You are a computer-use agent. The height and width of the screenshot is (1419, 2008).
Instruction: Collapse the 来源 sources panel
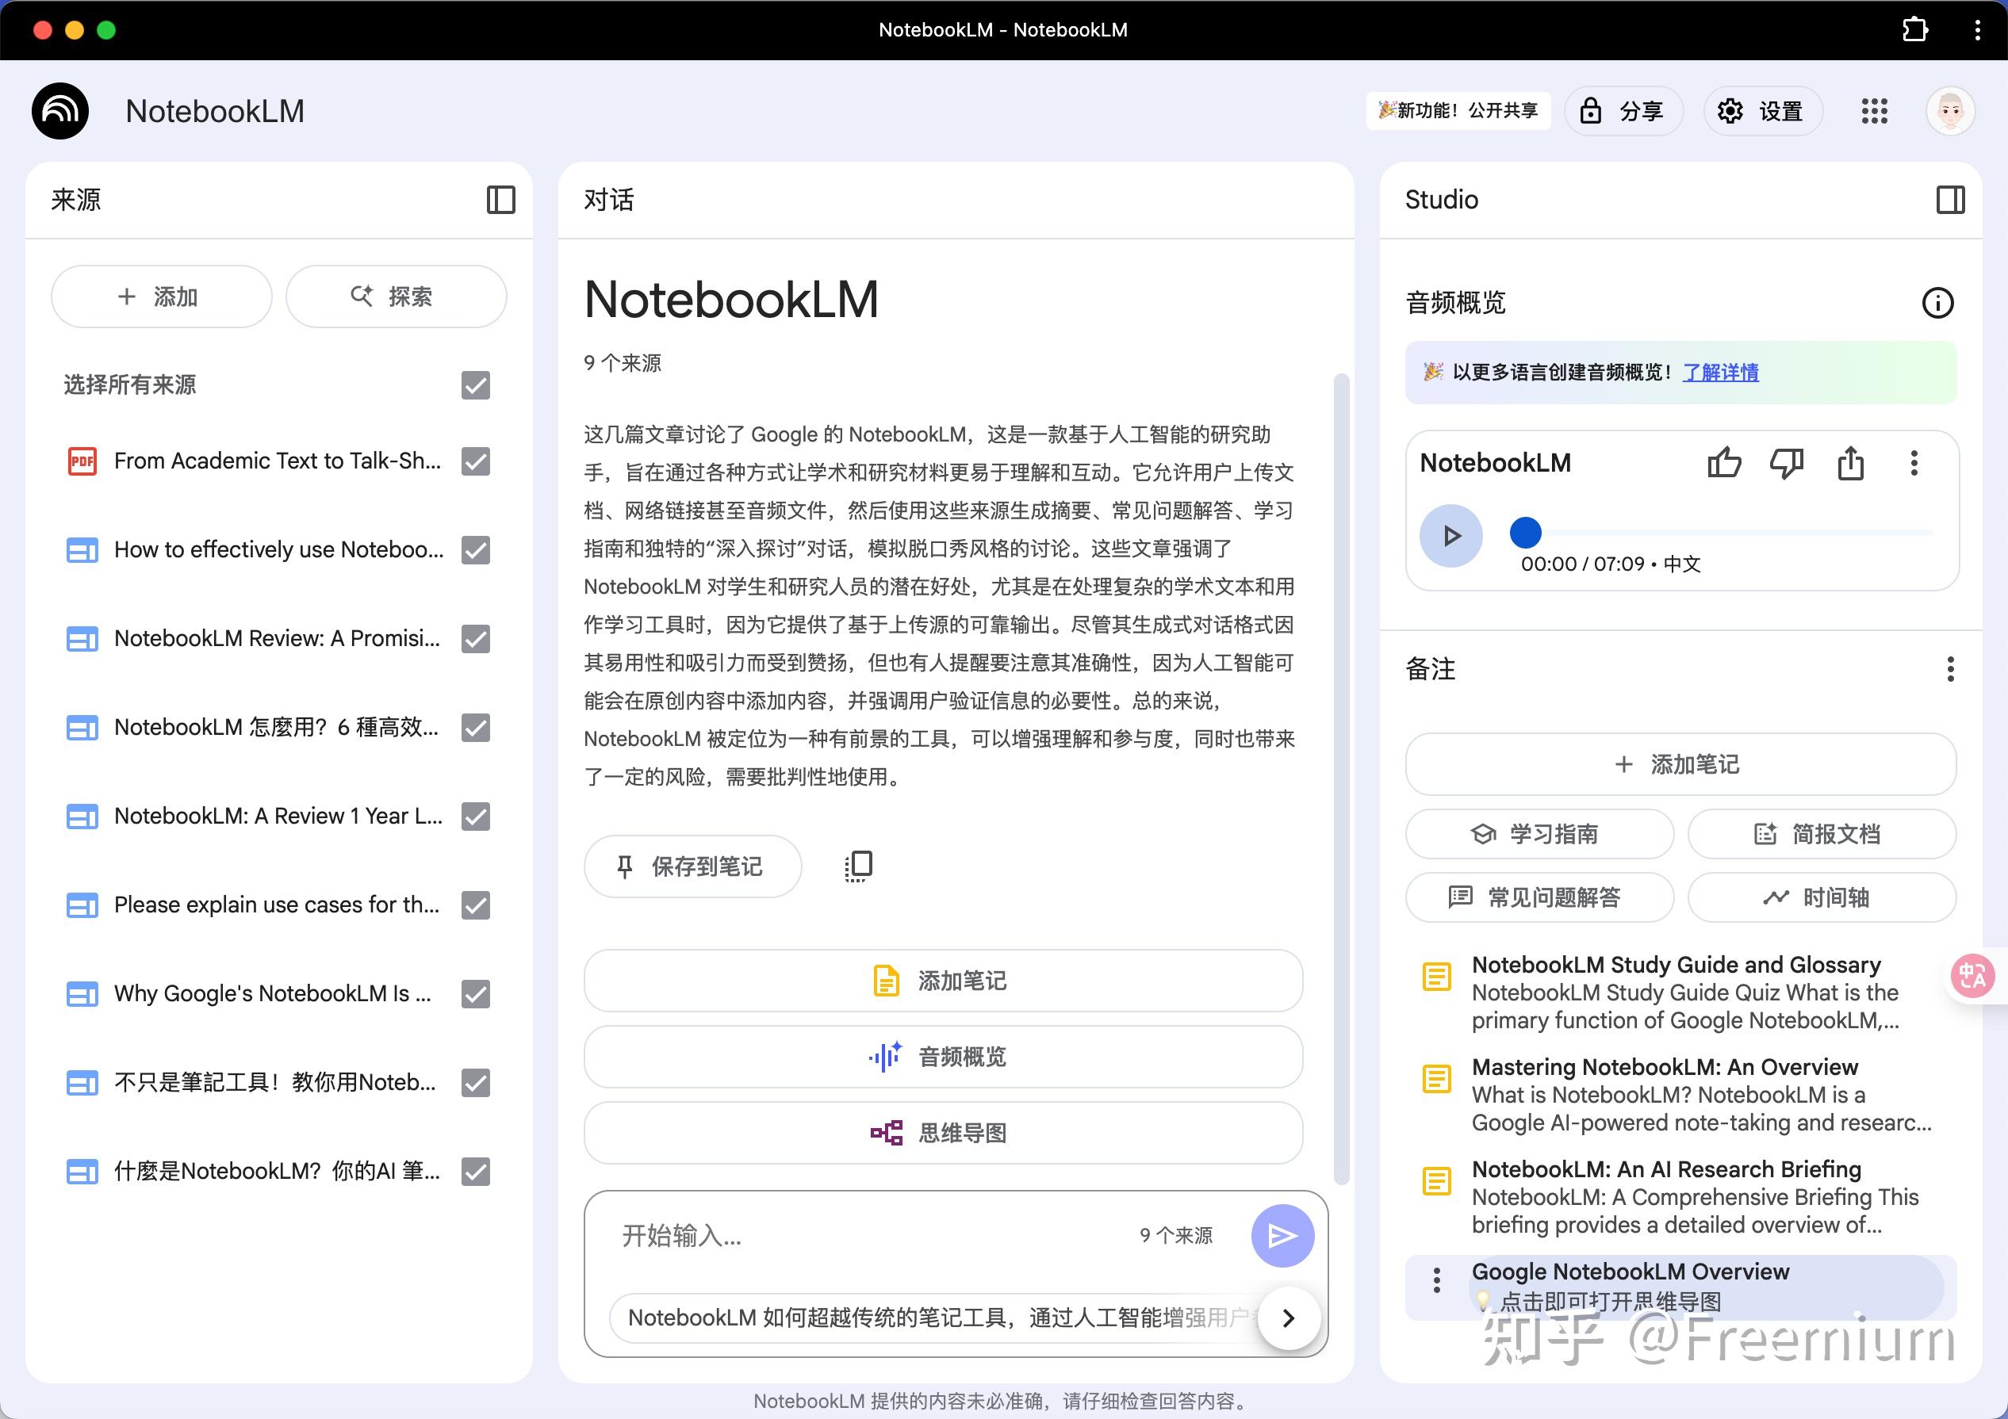501,199
